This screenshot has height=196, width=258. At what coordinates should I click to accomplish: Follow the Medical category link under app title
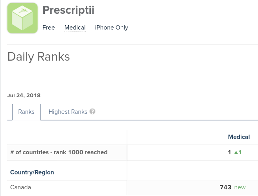click(x=75, y=28)
